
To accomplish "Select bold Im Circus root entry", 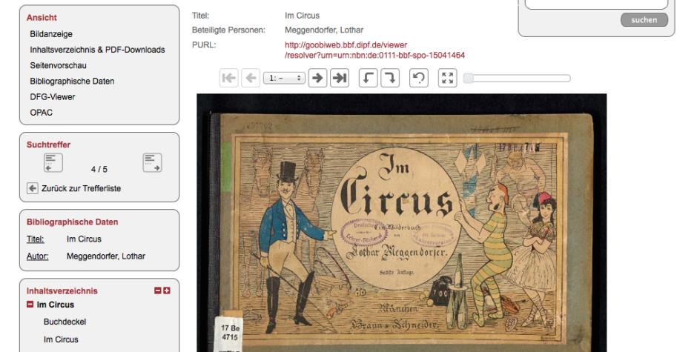I will (x=56, y=305).
